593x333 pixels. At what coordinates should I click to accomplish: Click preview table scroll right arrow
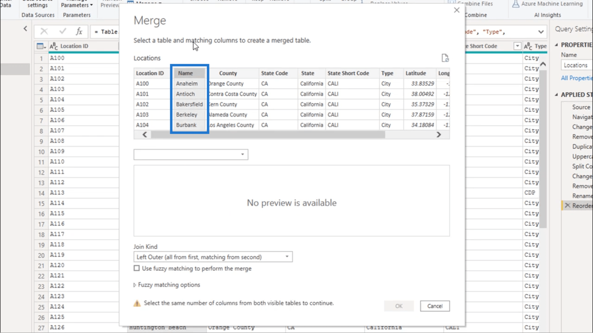point(439,135)
